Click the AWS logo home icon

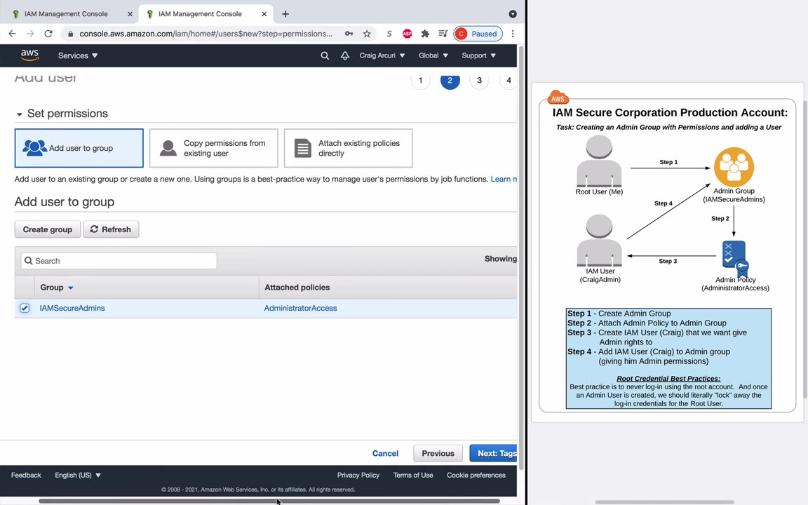click(29, 55)
